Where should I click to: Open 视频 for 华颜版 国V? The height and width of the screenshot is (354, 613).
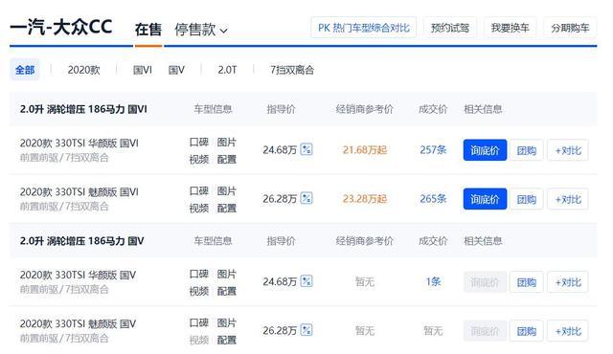(x=199, y=291)
